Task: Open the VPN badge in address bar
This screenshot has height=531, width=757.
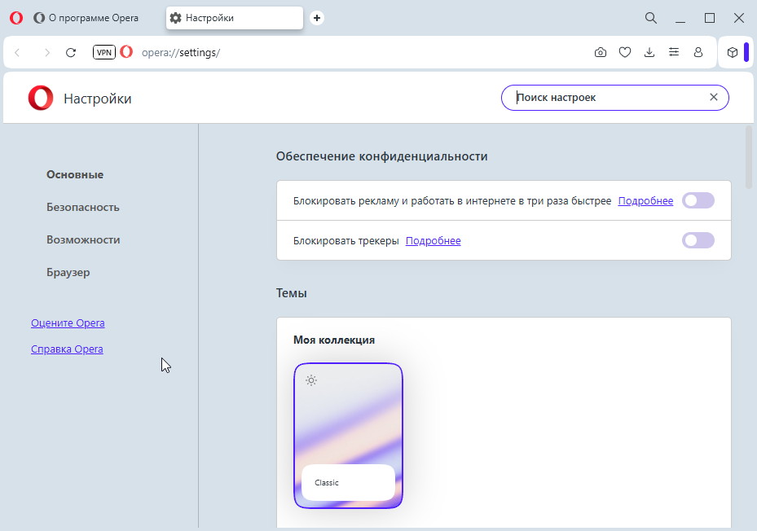Action: click(104, 52)
